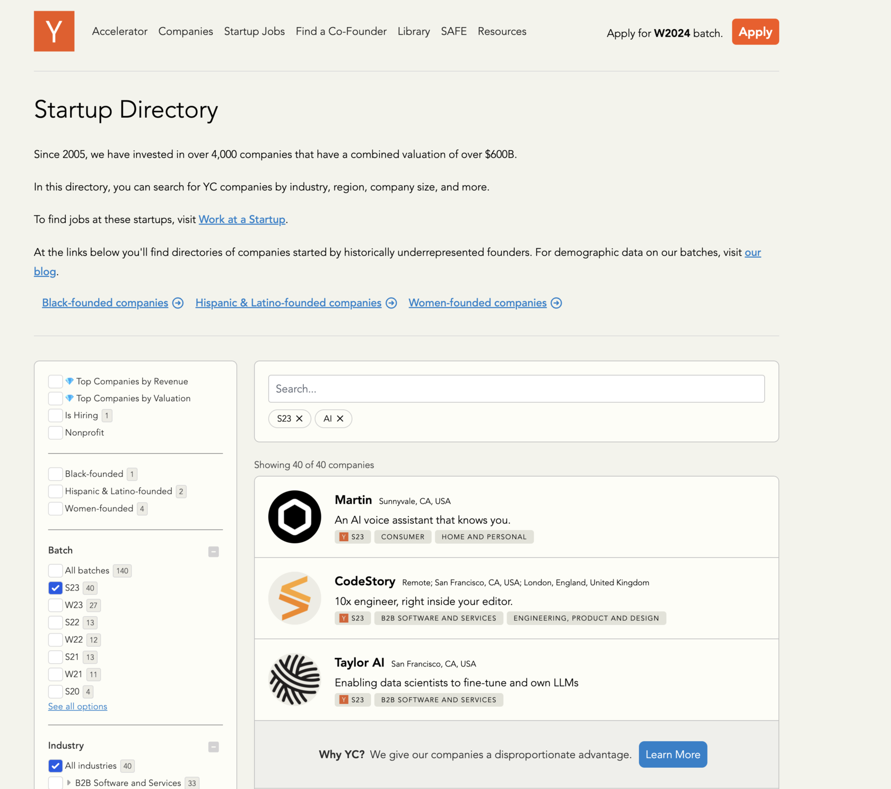Select the W22 batch checkbox
The height and width of the screenshot is (789, 891).
tap(55, 639)
